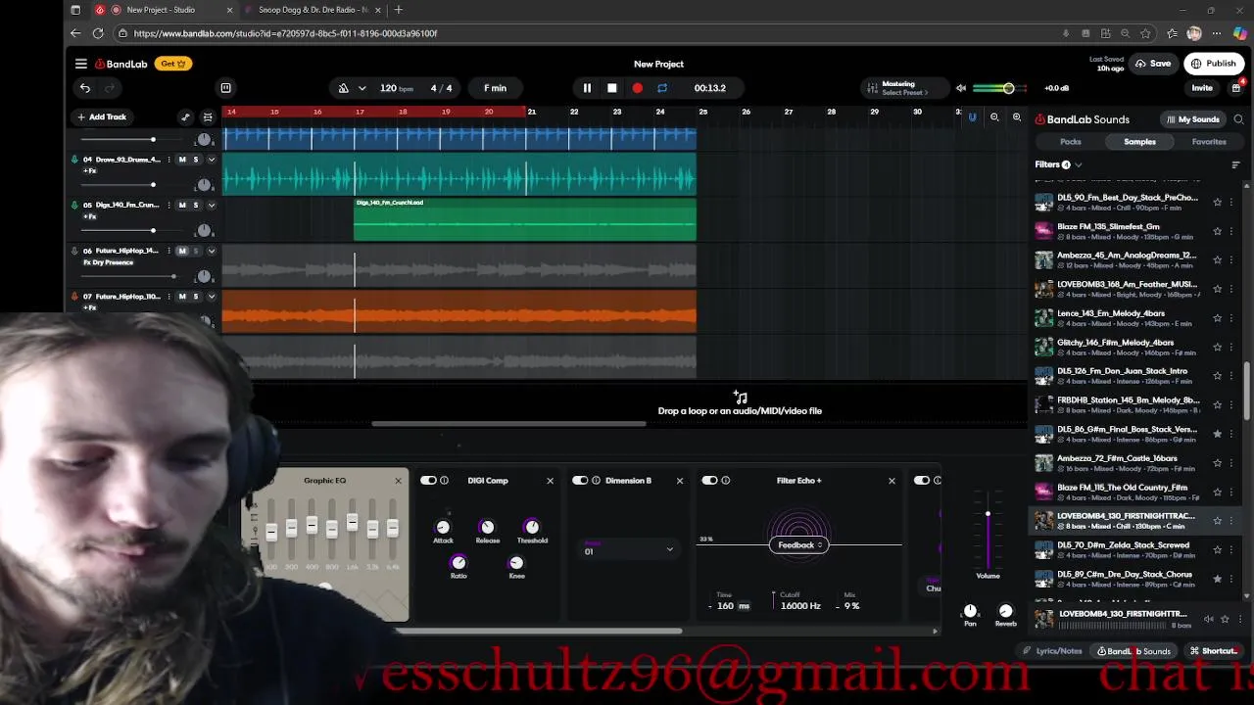
Task: Click the yellow Get membership button
Action: pos(172,64)
